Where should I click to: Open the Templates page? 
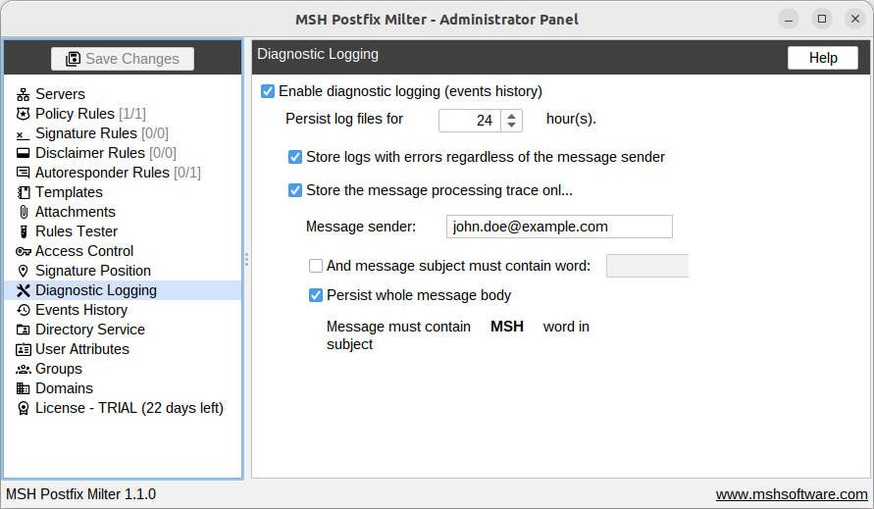click(69, 192)
